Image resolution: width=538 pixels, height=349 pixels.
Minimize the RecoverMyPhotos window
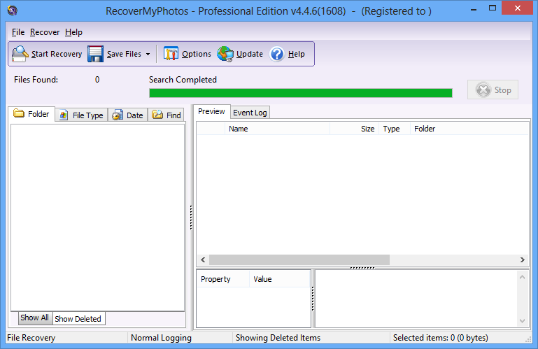coord(474,9)
